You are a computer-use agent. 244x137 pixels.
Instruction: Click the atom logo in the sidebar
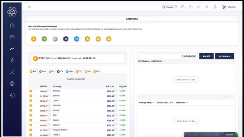coord(12,12)
